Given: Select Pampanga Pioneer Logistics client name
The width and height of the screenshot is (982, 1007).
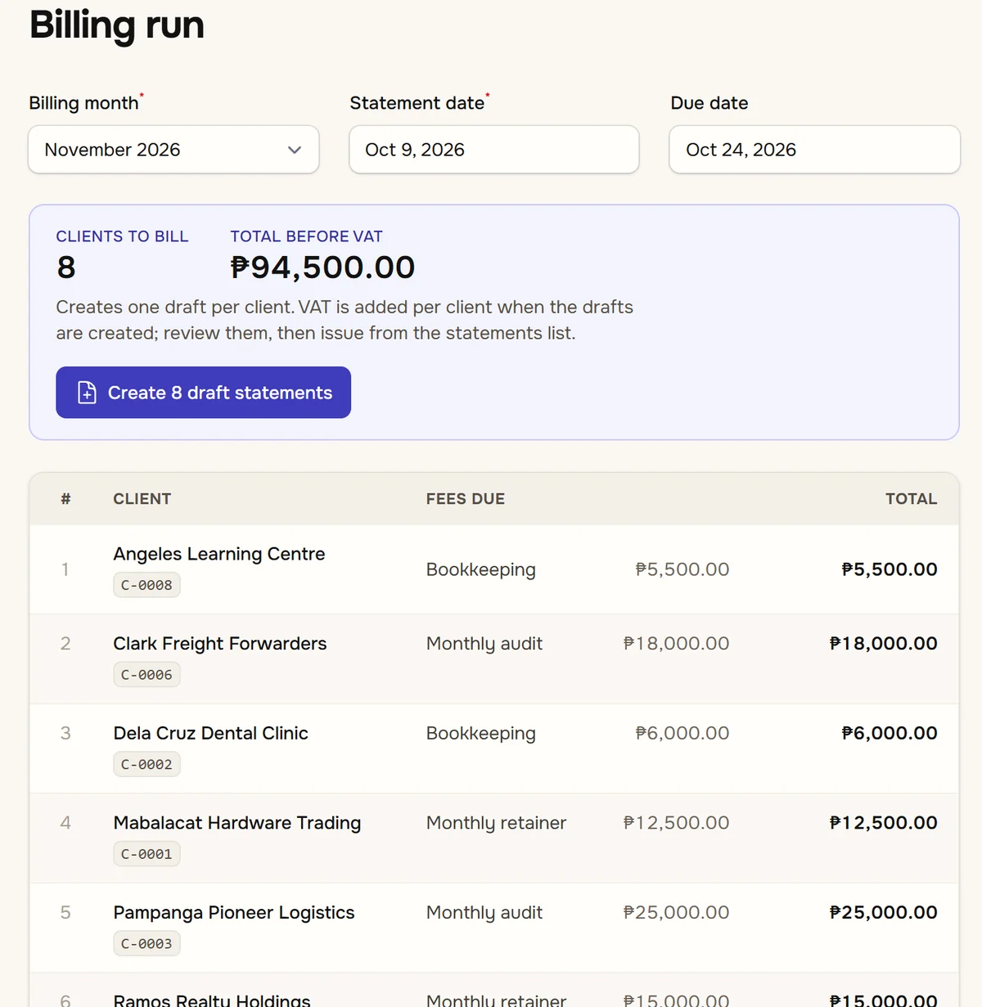Looking at the screenshot, I should (234, 912).
